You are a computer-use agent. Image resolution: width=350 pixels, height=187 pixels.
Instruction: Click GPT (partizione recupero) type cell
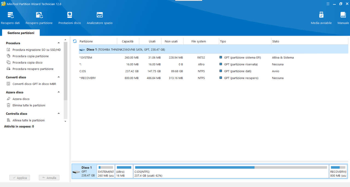tap(241, 78)
